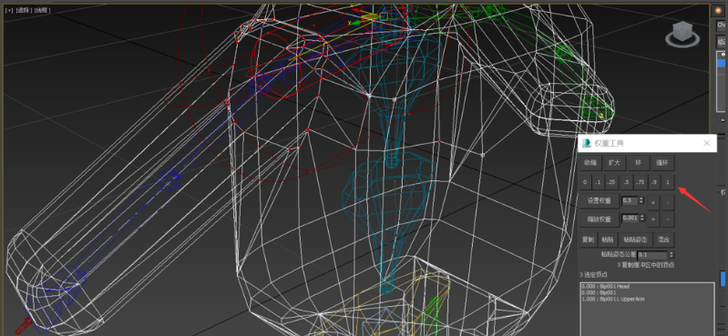Apply the .1 weight preset

(x=598, y=182)
